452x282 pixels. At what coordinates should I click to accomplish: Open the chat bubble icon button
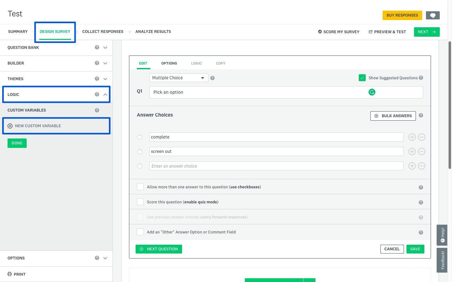coord(433,15)
